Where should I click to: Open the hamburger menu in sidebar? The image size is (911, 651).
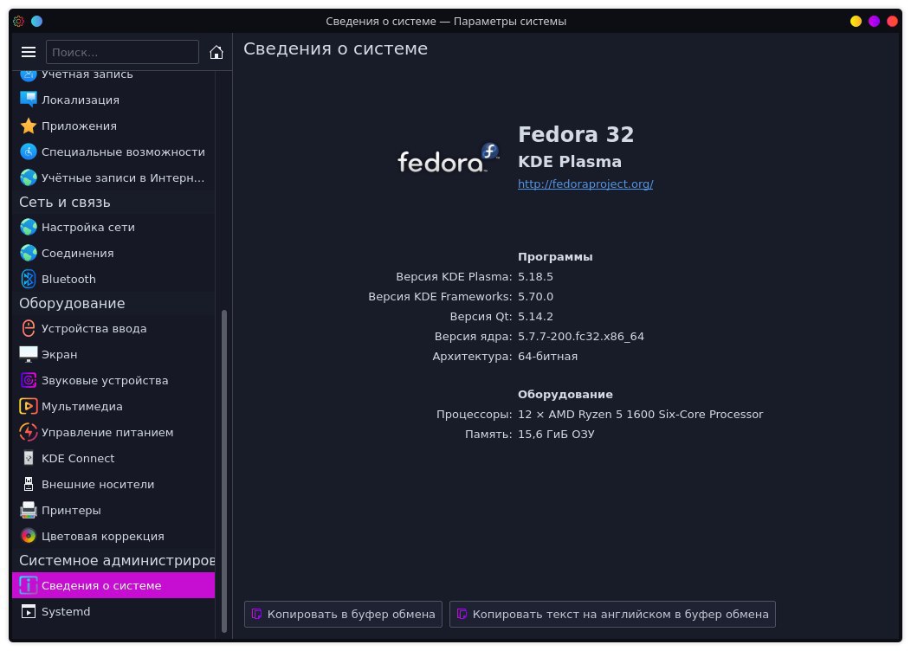tap(29, 52)
